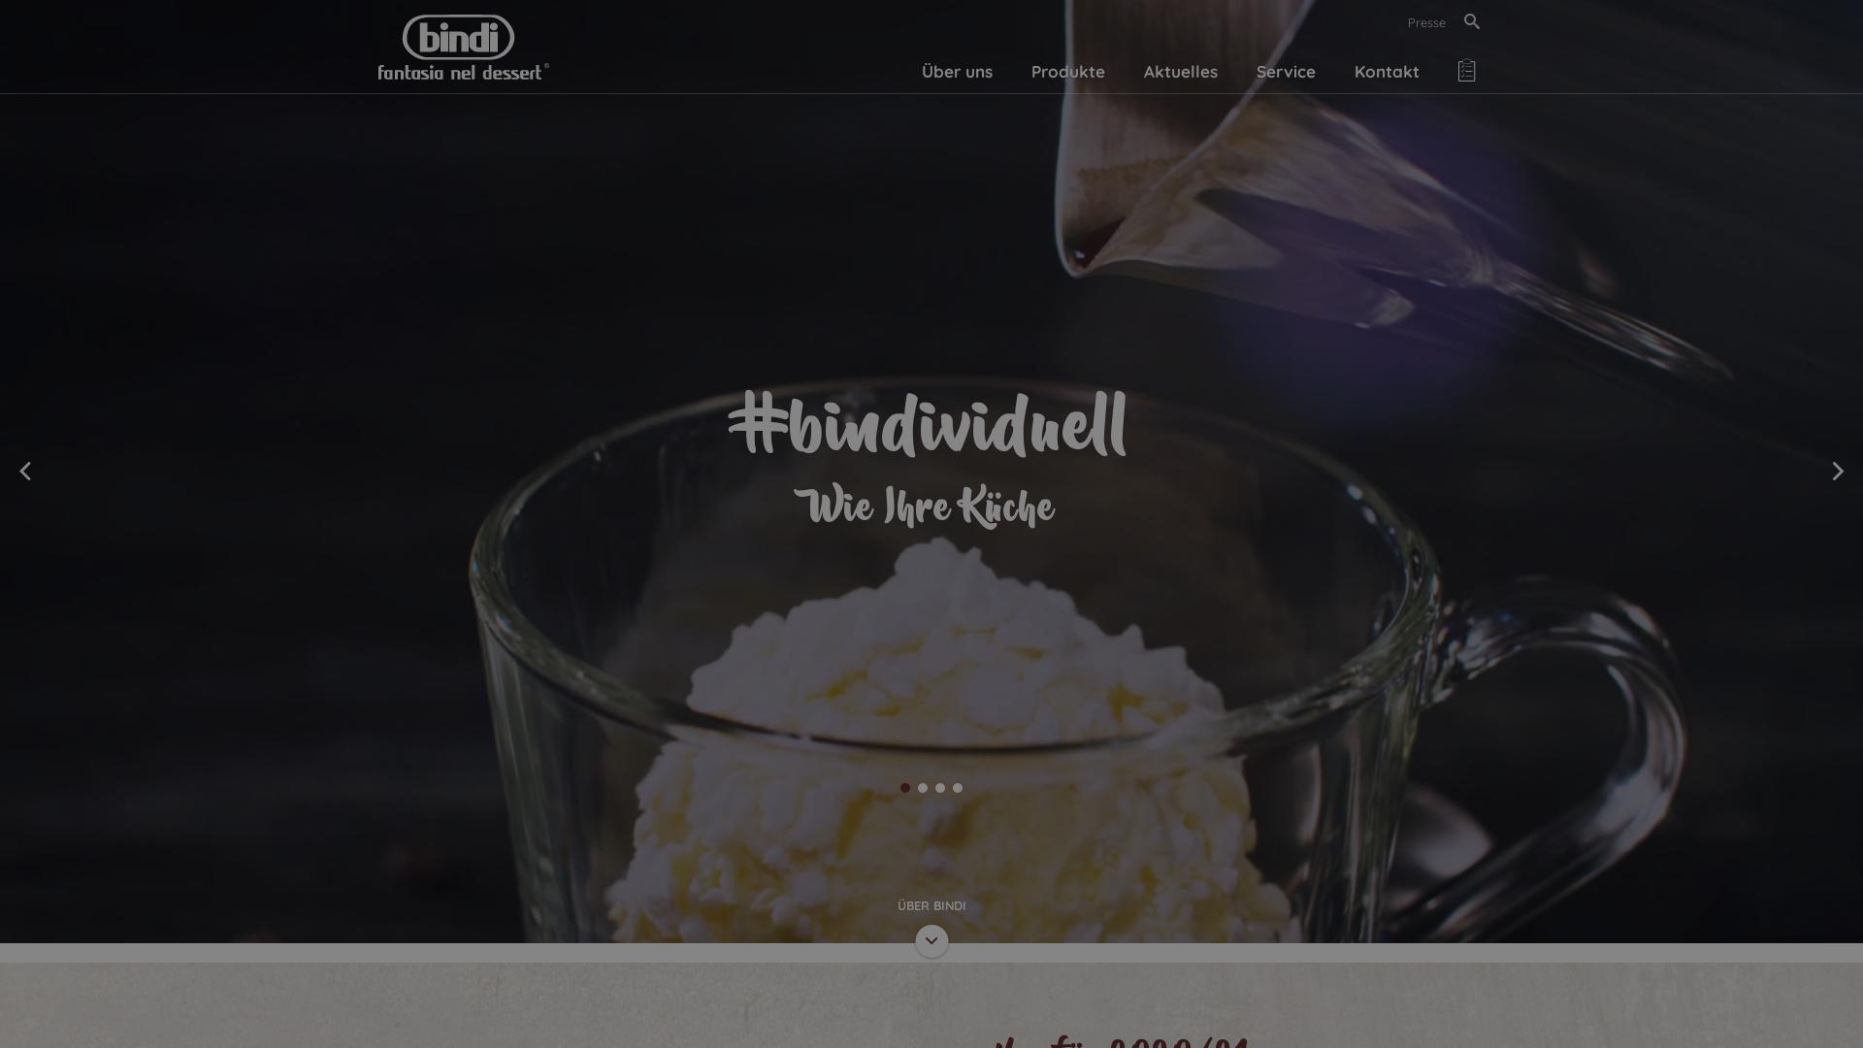
Task: Click the left arrow navigation icon
Action: [23, 471]
